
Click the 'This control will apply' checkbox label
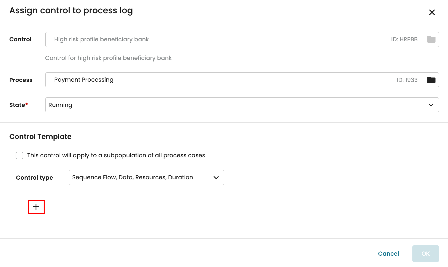pyautogui.click(x=116, y=155)
